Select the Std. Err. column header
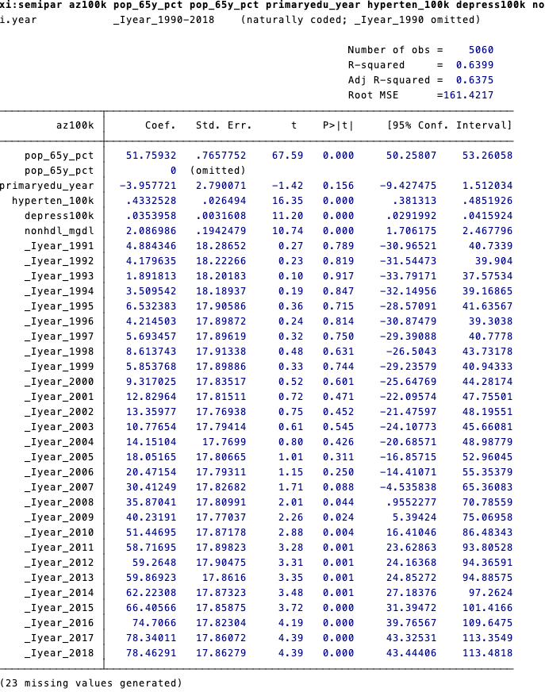The width and height of the screenshot is (545, 692). (x=224, y=125)
